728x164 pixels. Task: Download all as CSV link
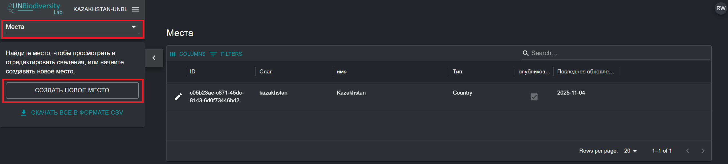(x=72, y=113)
